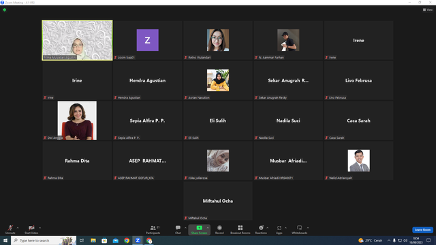Viewport: 436px width, 245px height.
Task: Open the Participants panel
Action: click(153, 229)
